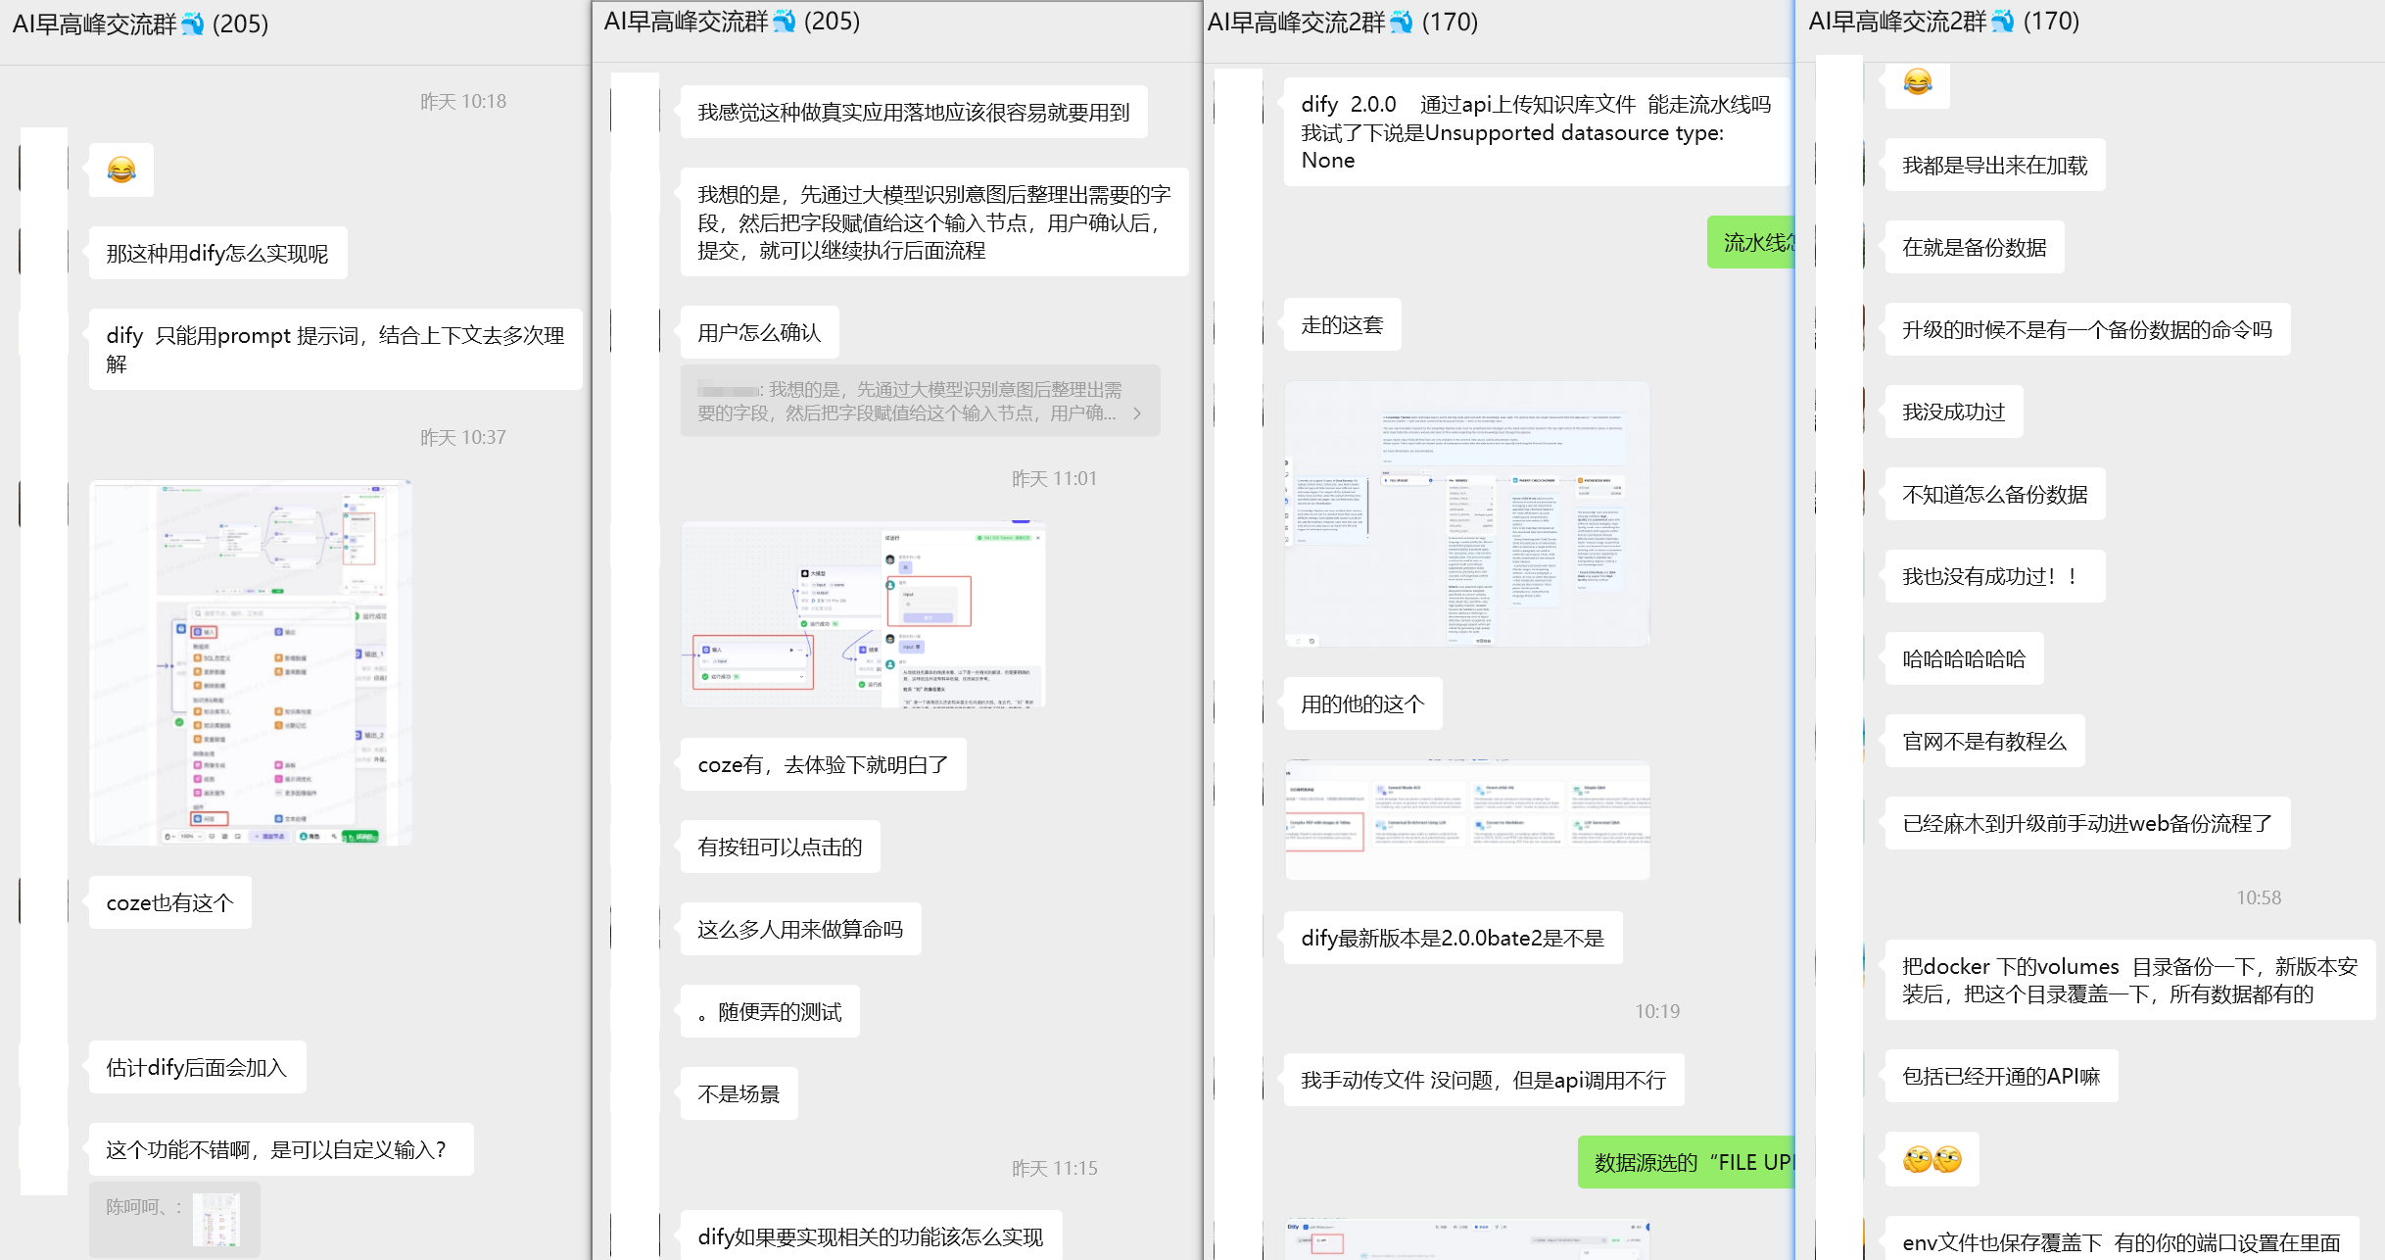
Task: Click the message 官网不是有教程么
Action: pos(1983,741)
